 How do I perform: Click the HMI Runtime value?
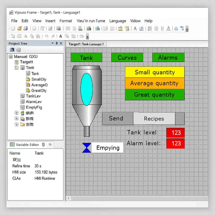pos(45,178)
